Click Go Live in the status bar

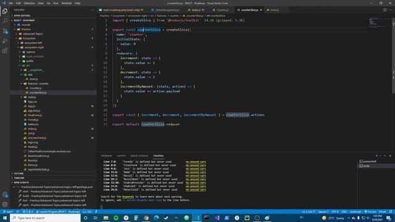(370, 212)
